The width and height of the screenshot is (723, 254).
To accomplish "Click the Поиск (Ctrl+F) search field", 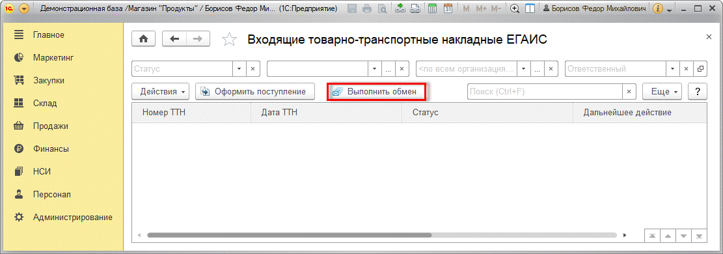I will point(545,91).
